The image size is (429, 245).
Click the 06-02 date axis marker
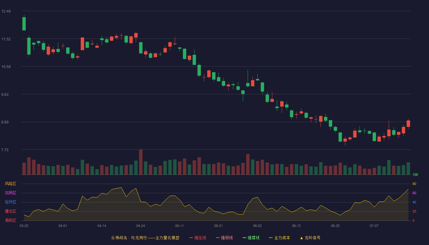click(257, 226)
